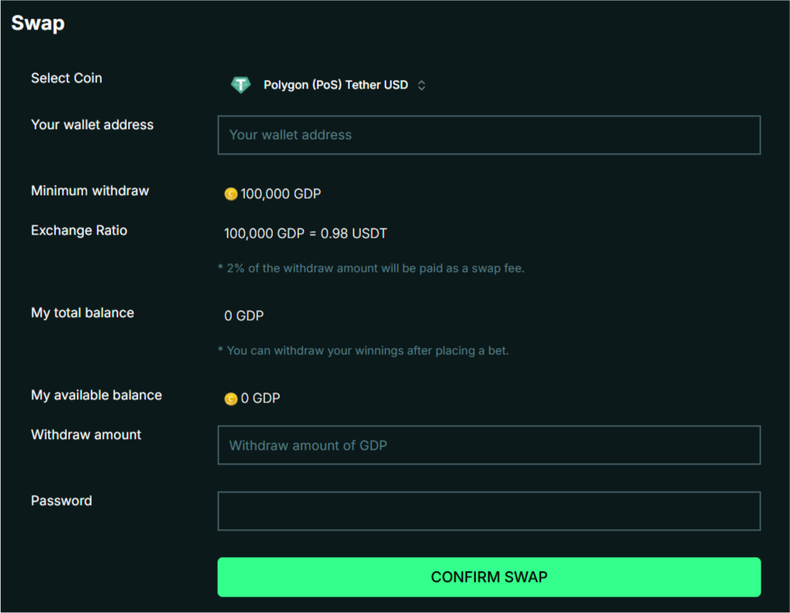Click the coin icon next to My available balance
Screen dimensions: 790x613
230,398
